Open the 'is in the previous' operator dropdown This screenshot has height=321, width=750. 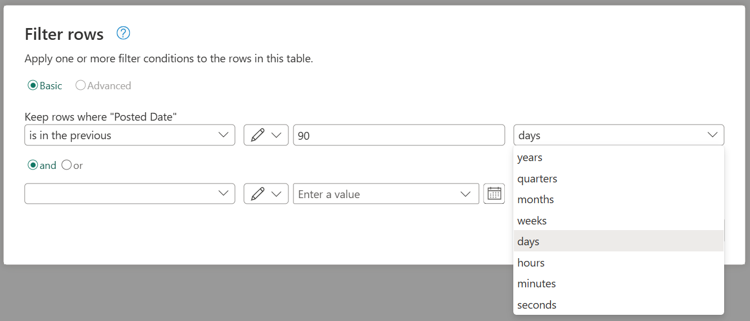pyautogui.click(x=129, y=135)
